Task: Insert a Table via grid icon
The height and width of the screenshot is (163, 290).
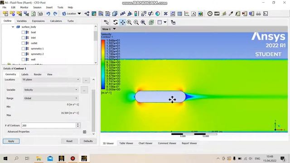Action: click(x=179, y=14)
